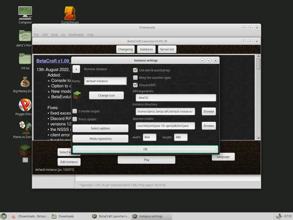293x220 pixels.
Task: Click the Play button in launcher
Action: pos(146,160)
